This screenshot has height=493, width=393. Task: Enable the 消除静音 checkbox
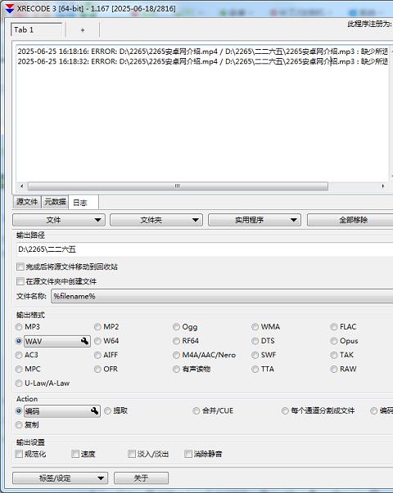click(x=188, y=454)
